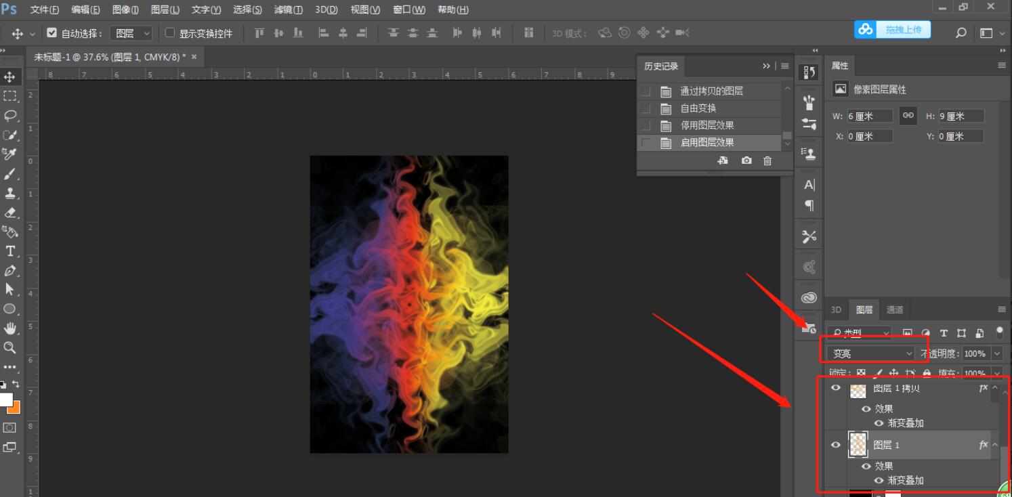The width and height of the screenshot is (1012, 497).
Task: Select the Lasso tool
Action: pyautogui.click(x=9, y=115)
